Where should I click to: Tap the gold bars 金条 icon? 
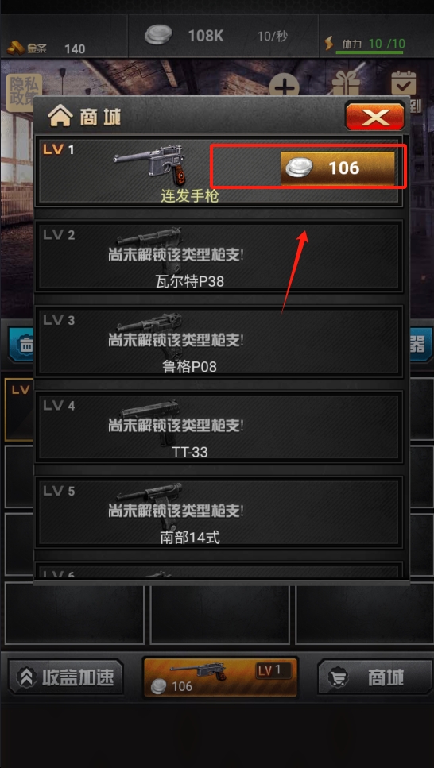pos(16,48)
